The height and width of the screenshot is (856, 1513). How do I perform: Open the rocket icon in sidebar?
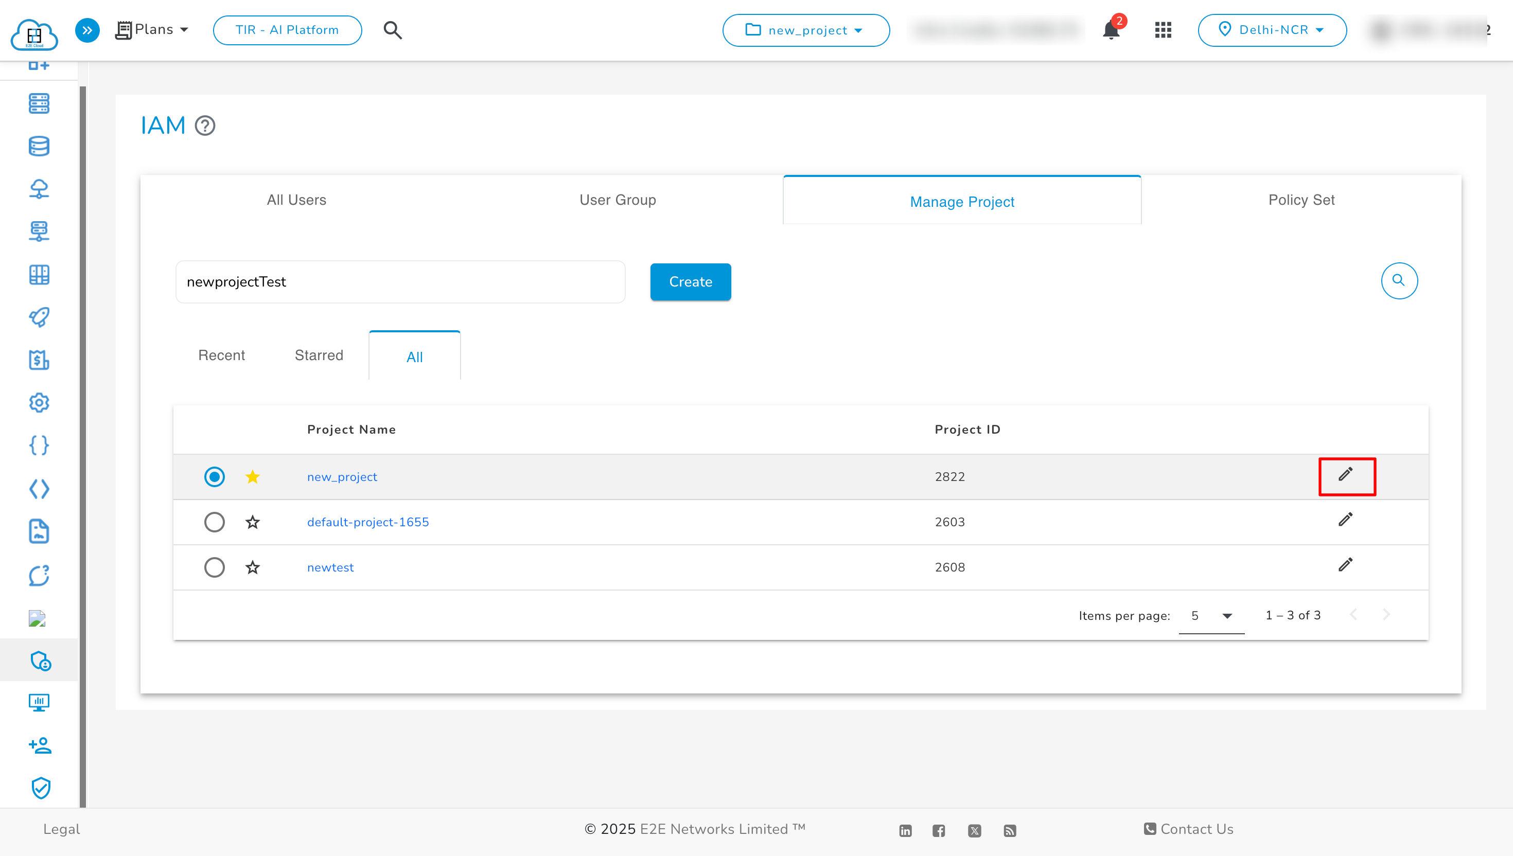(39, 317)
